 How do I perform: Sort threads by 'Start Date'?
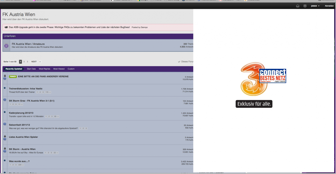coord(31,69)
